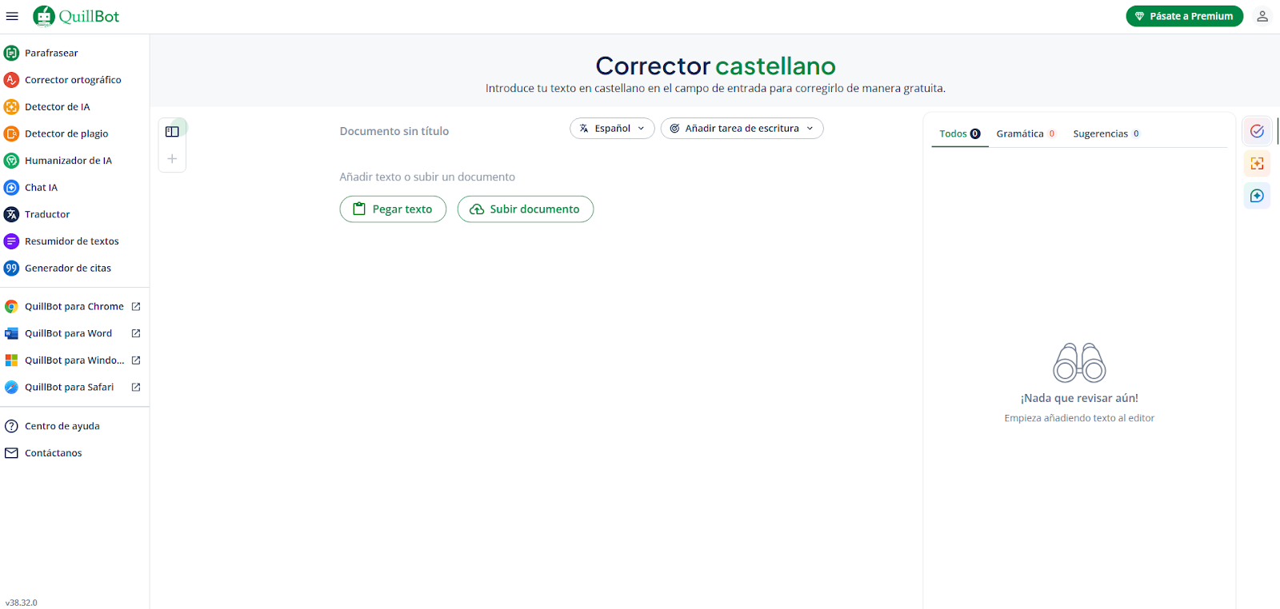The image size is (1280, 609).
Task: Open the Parafrasear tool
Action: click(x=51, y=53)
